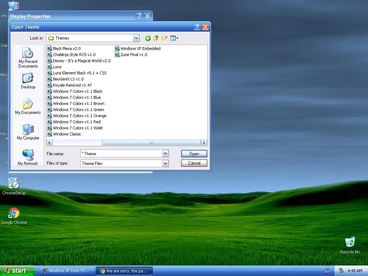Click the Cancel button

pyautogui.click(x=194, y=163)
